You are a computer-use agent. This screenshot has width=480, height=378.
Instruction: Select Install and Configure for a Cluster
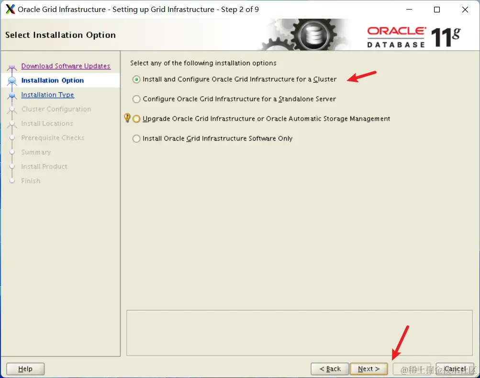tap(136, 79)
